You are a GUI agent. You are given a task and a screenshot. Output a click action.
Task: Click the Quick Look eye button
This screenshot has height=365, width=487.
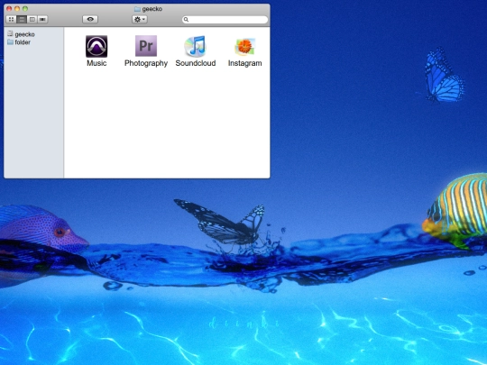[x=90, y=19]
